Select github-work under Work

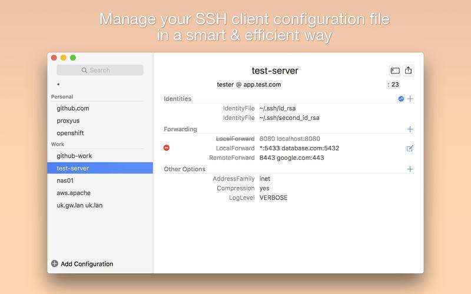(x=74, y=156)
